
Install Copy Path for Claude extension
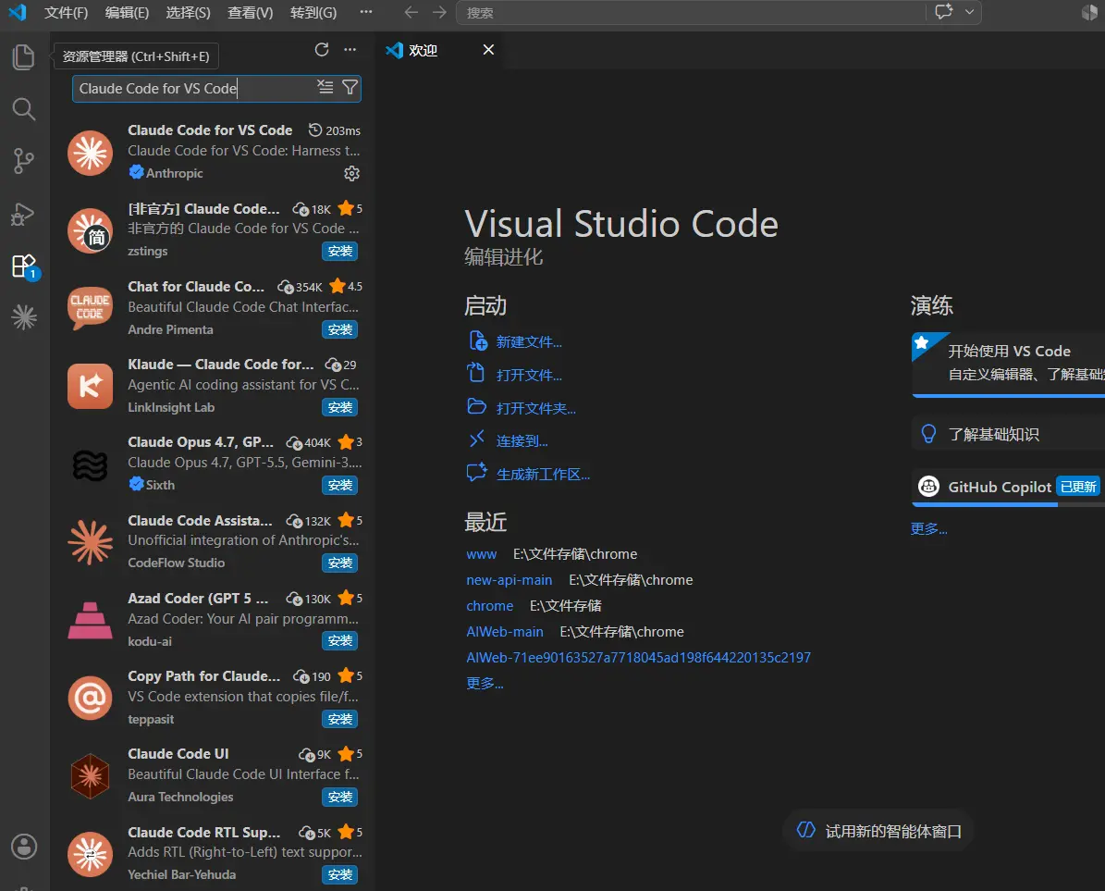click(x=339, y=718)
